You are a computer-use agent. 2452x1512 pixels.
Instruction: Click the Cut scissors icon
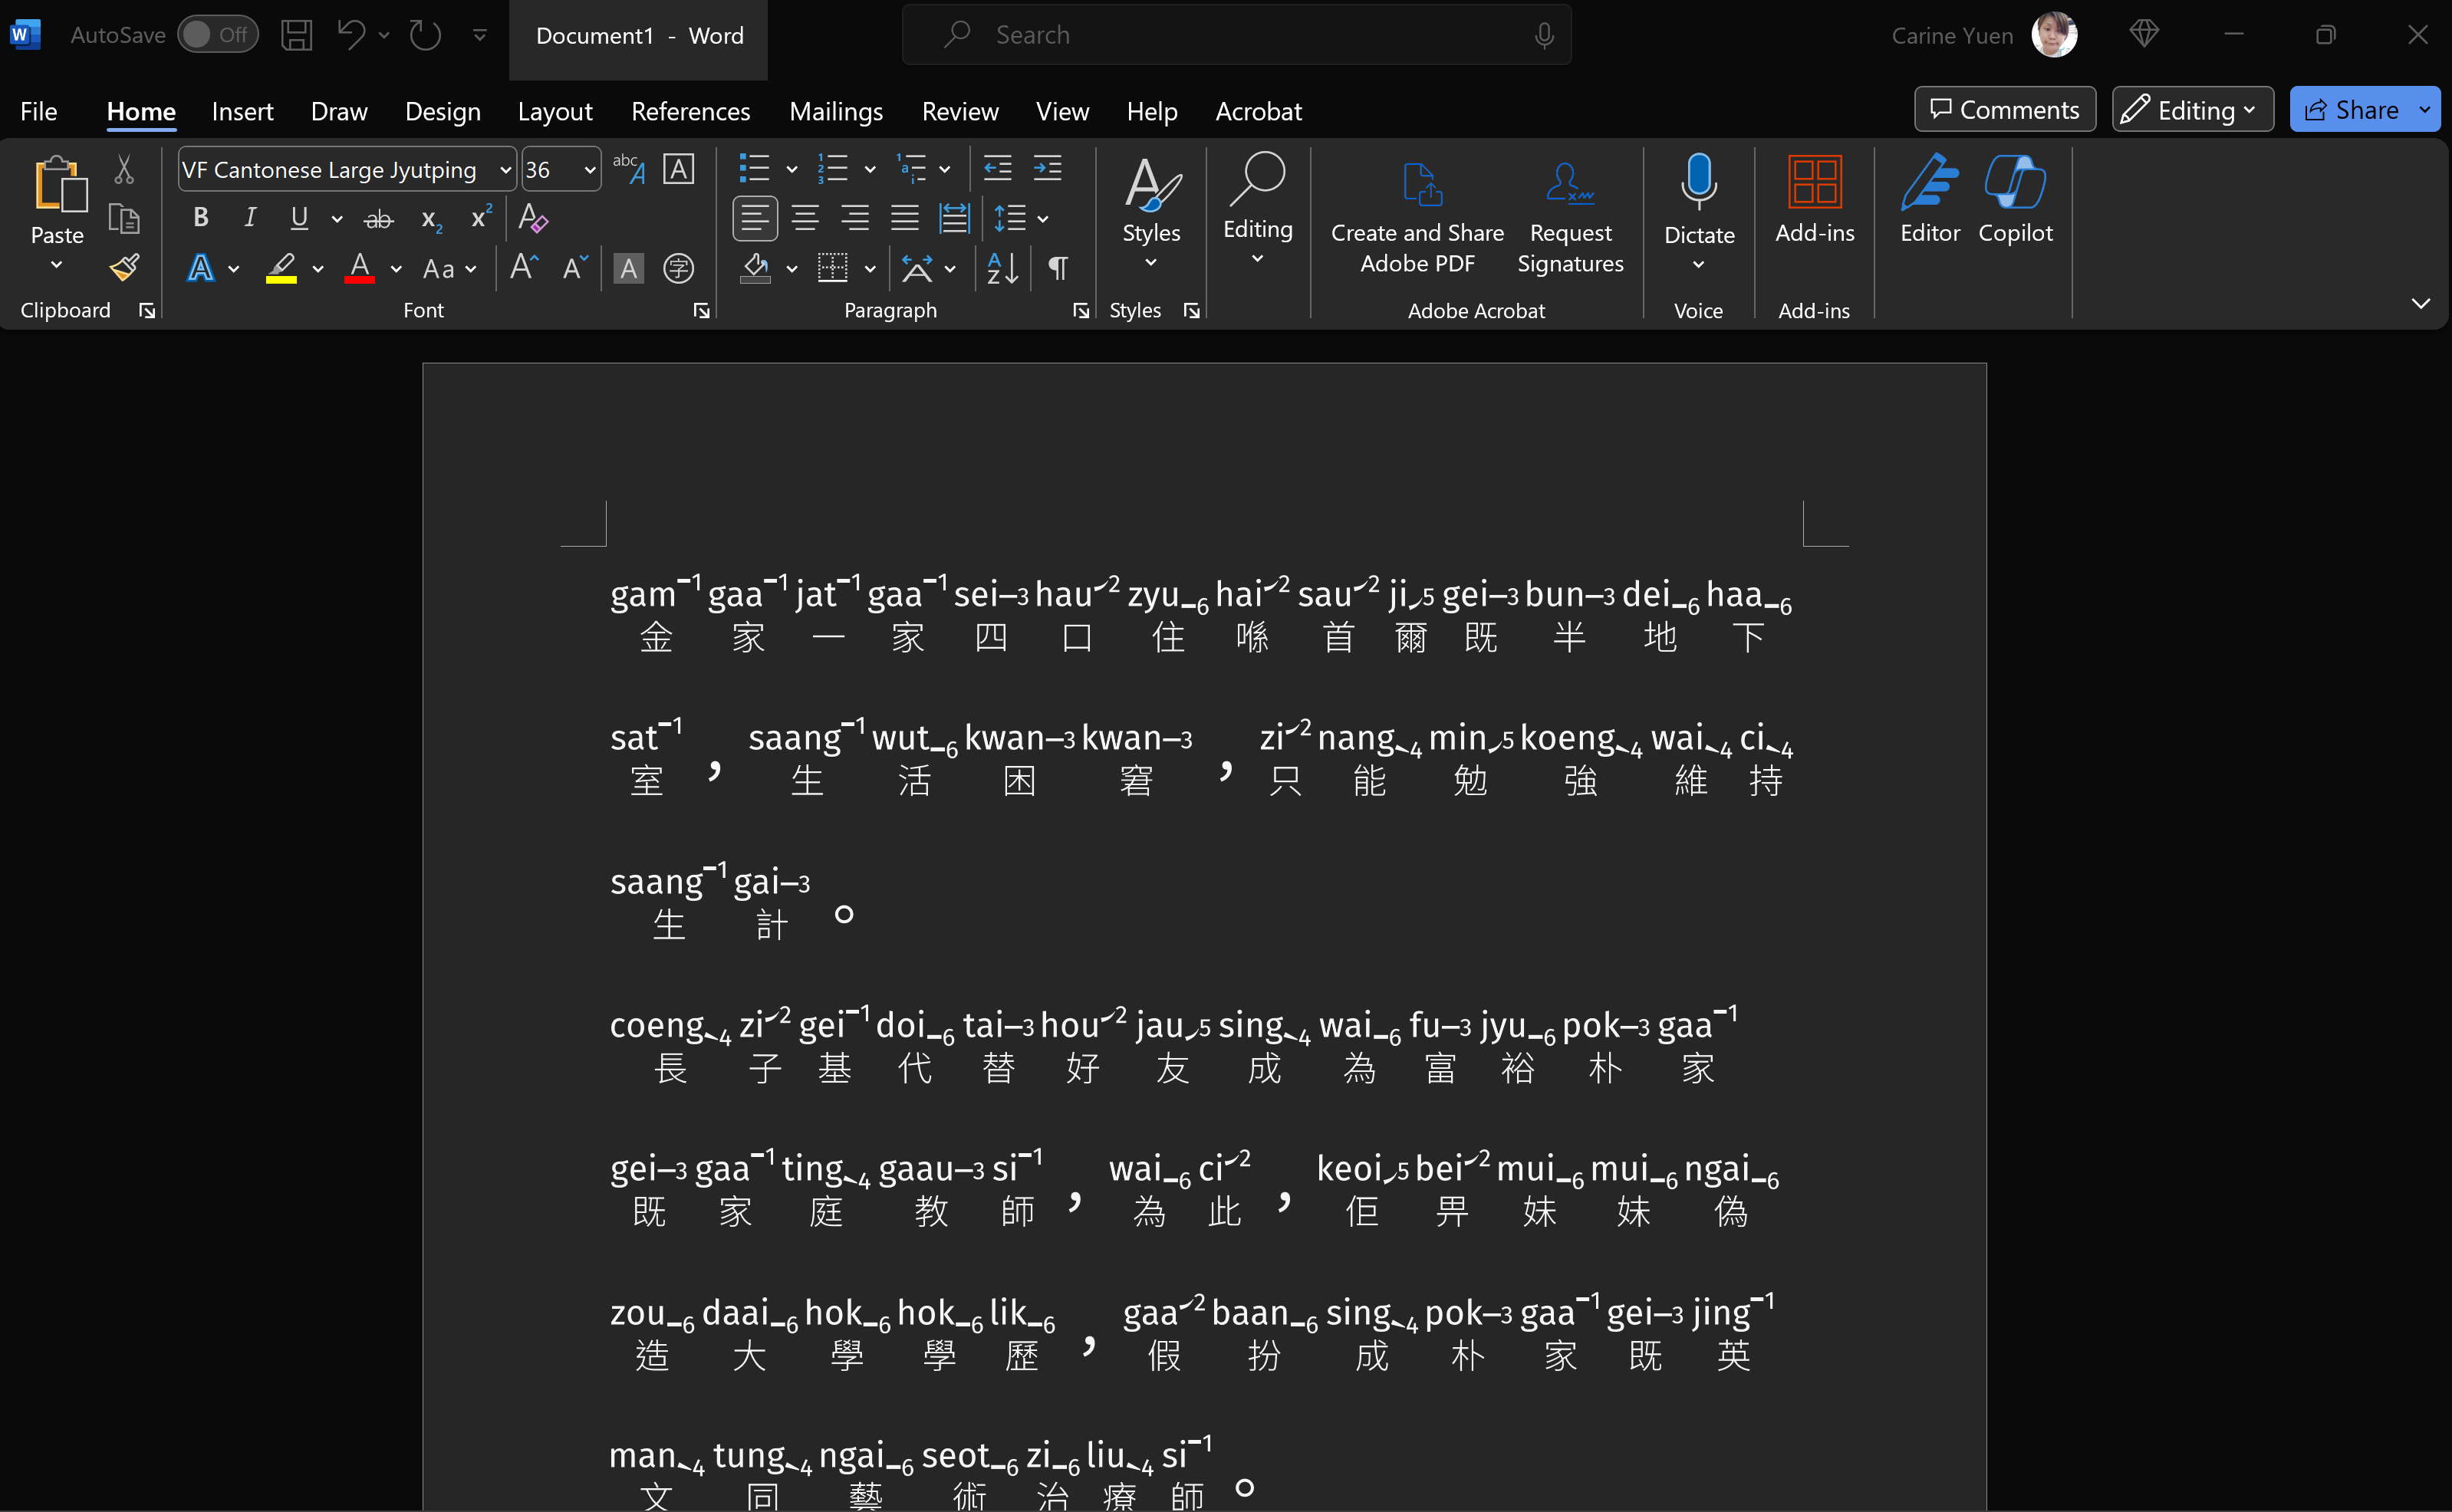[x=124, y=169]
